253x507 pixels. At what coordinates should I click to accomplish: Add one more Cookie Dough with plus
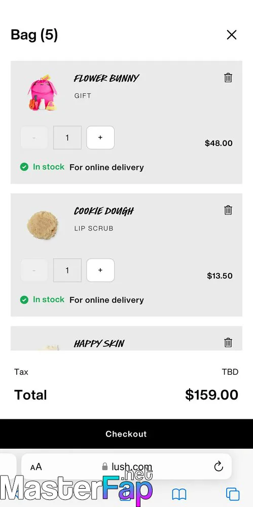(100, 270)
